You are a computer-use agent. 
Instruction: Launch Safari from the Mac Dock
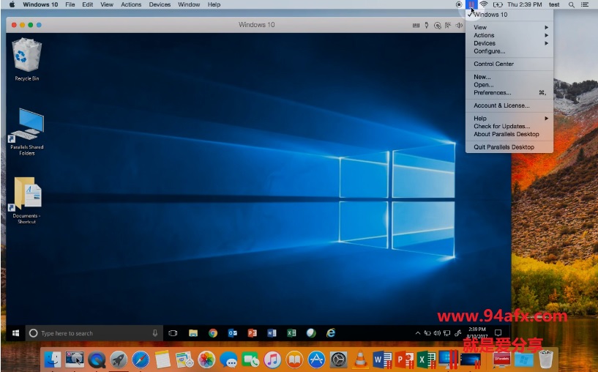coord(141,360)
